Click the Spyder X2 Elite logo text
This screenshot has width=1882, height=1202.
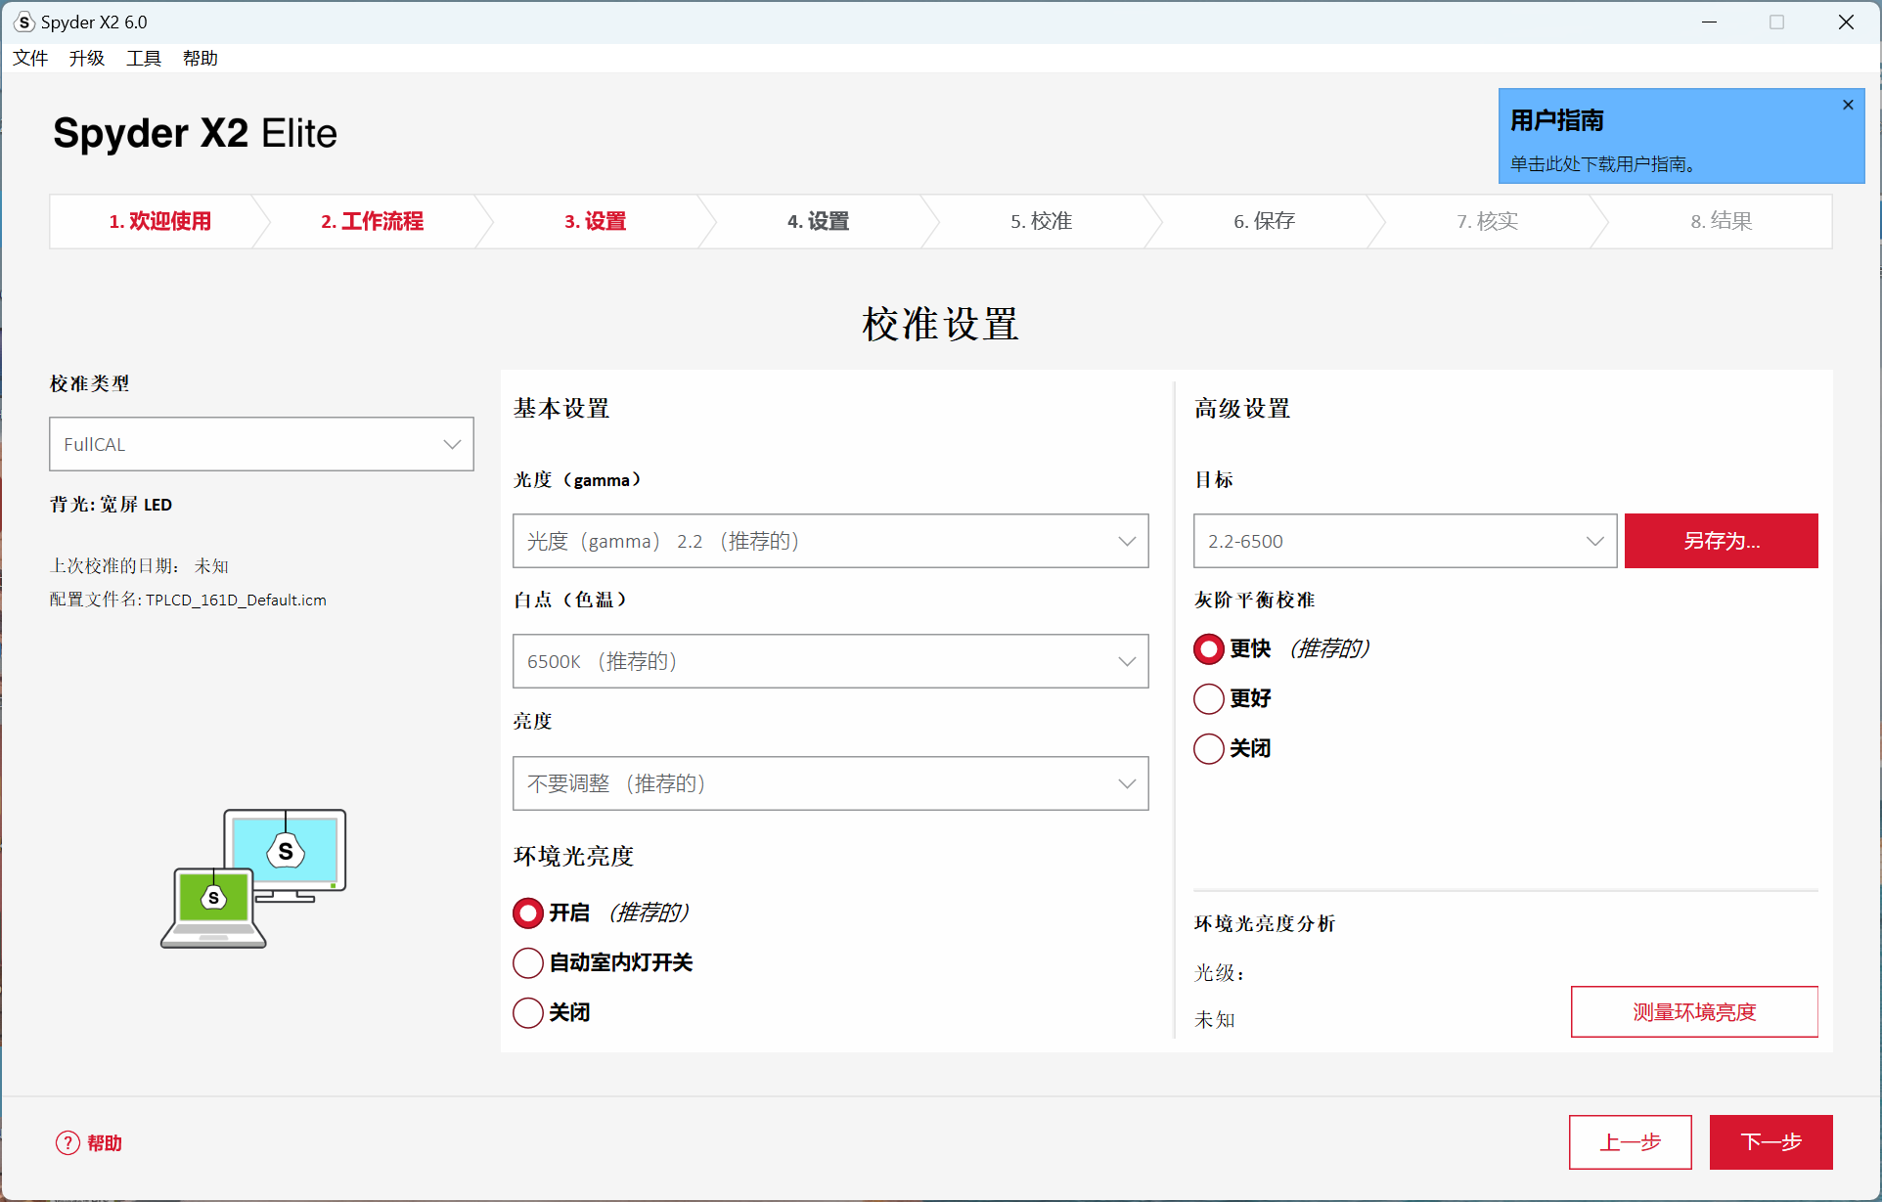(x=195, y=133)
